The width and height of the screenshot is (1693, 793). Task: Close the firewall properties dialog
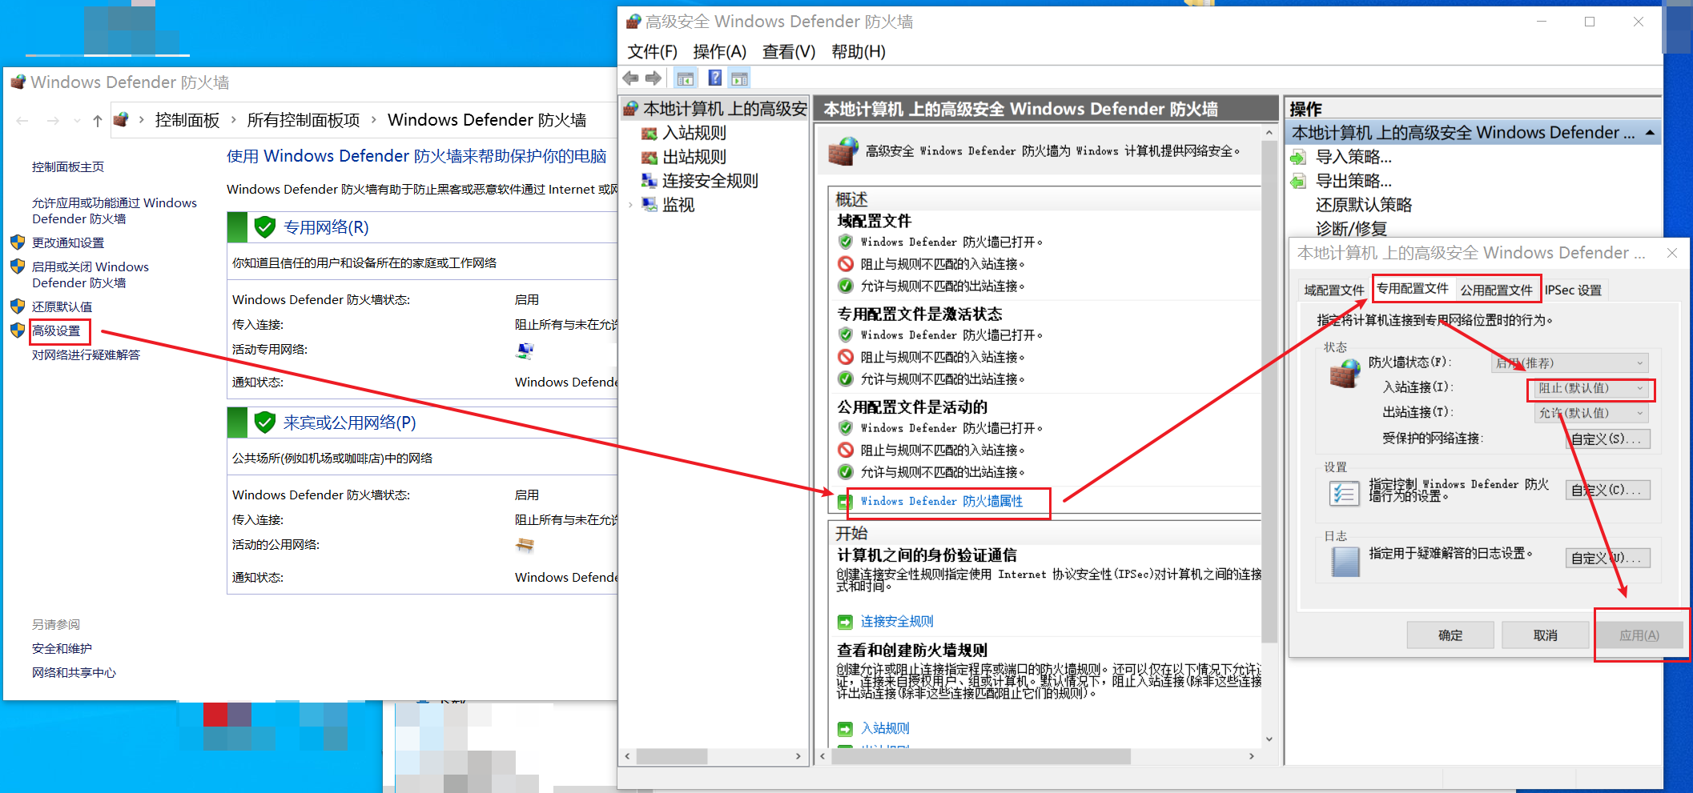pos(1671,253)
